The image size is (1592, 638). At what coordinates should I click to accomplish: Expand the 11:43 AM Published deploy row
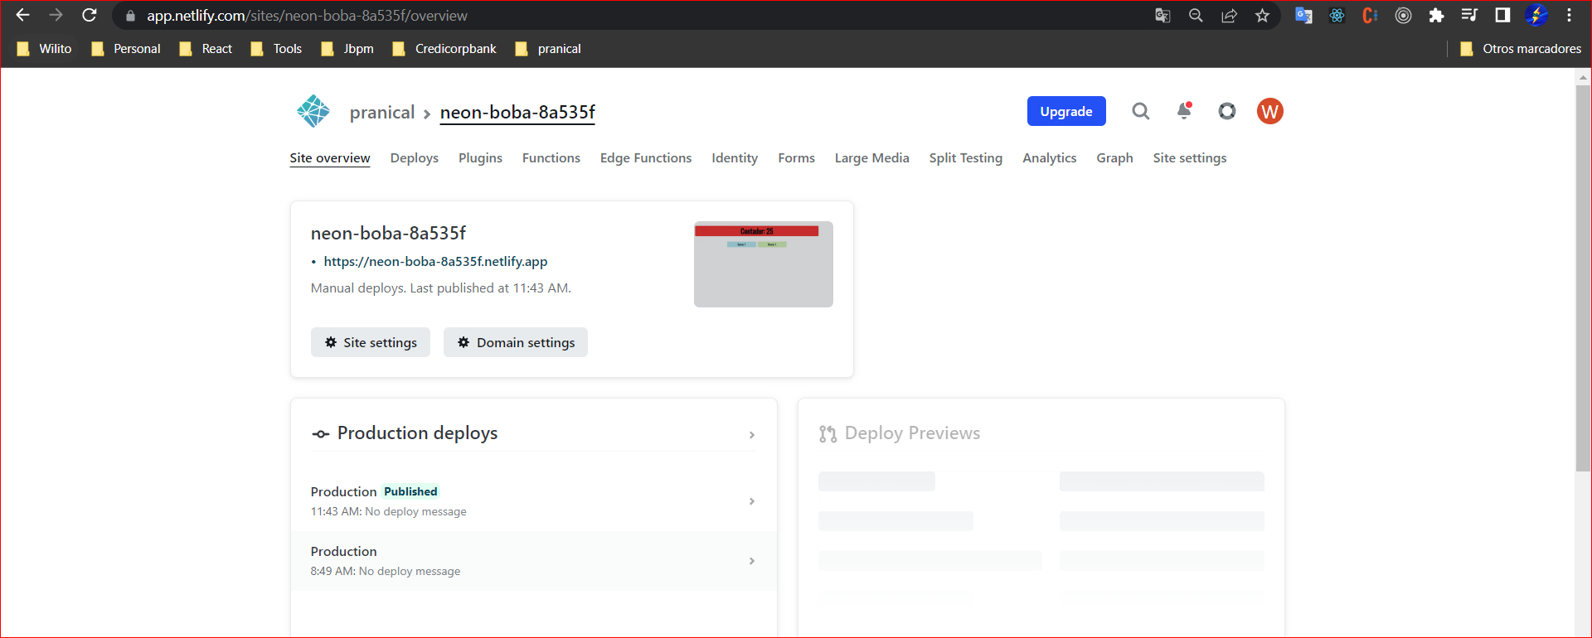click(x=534, y=501)
